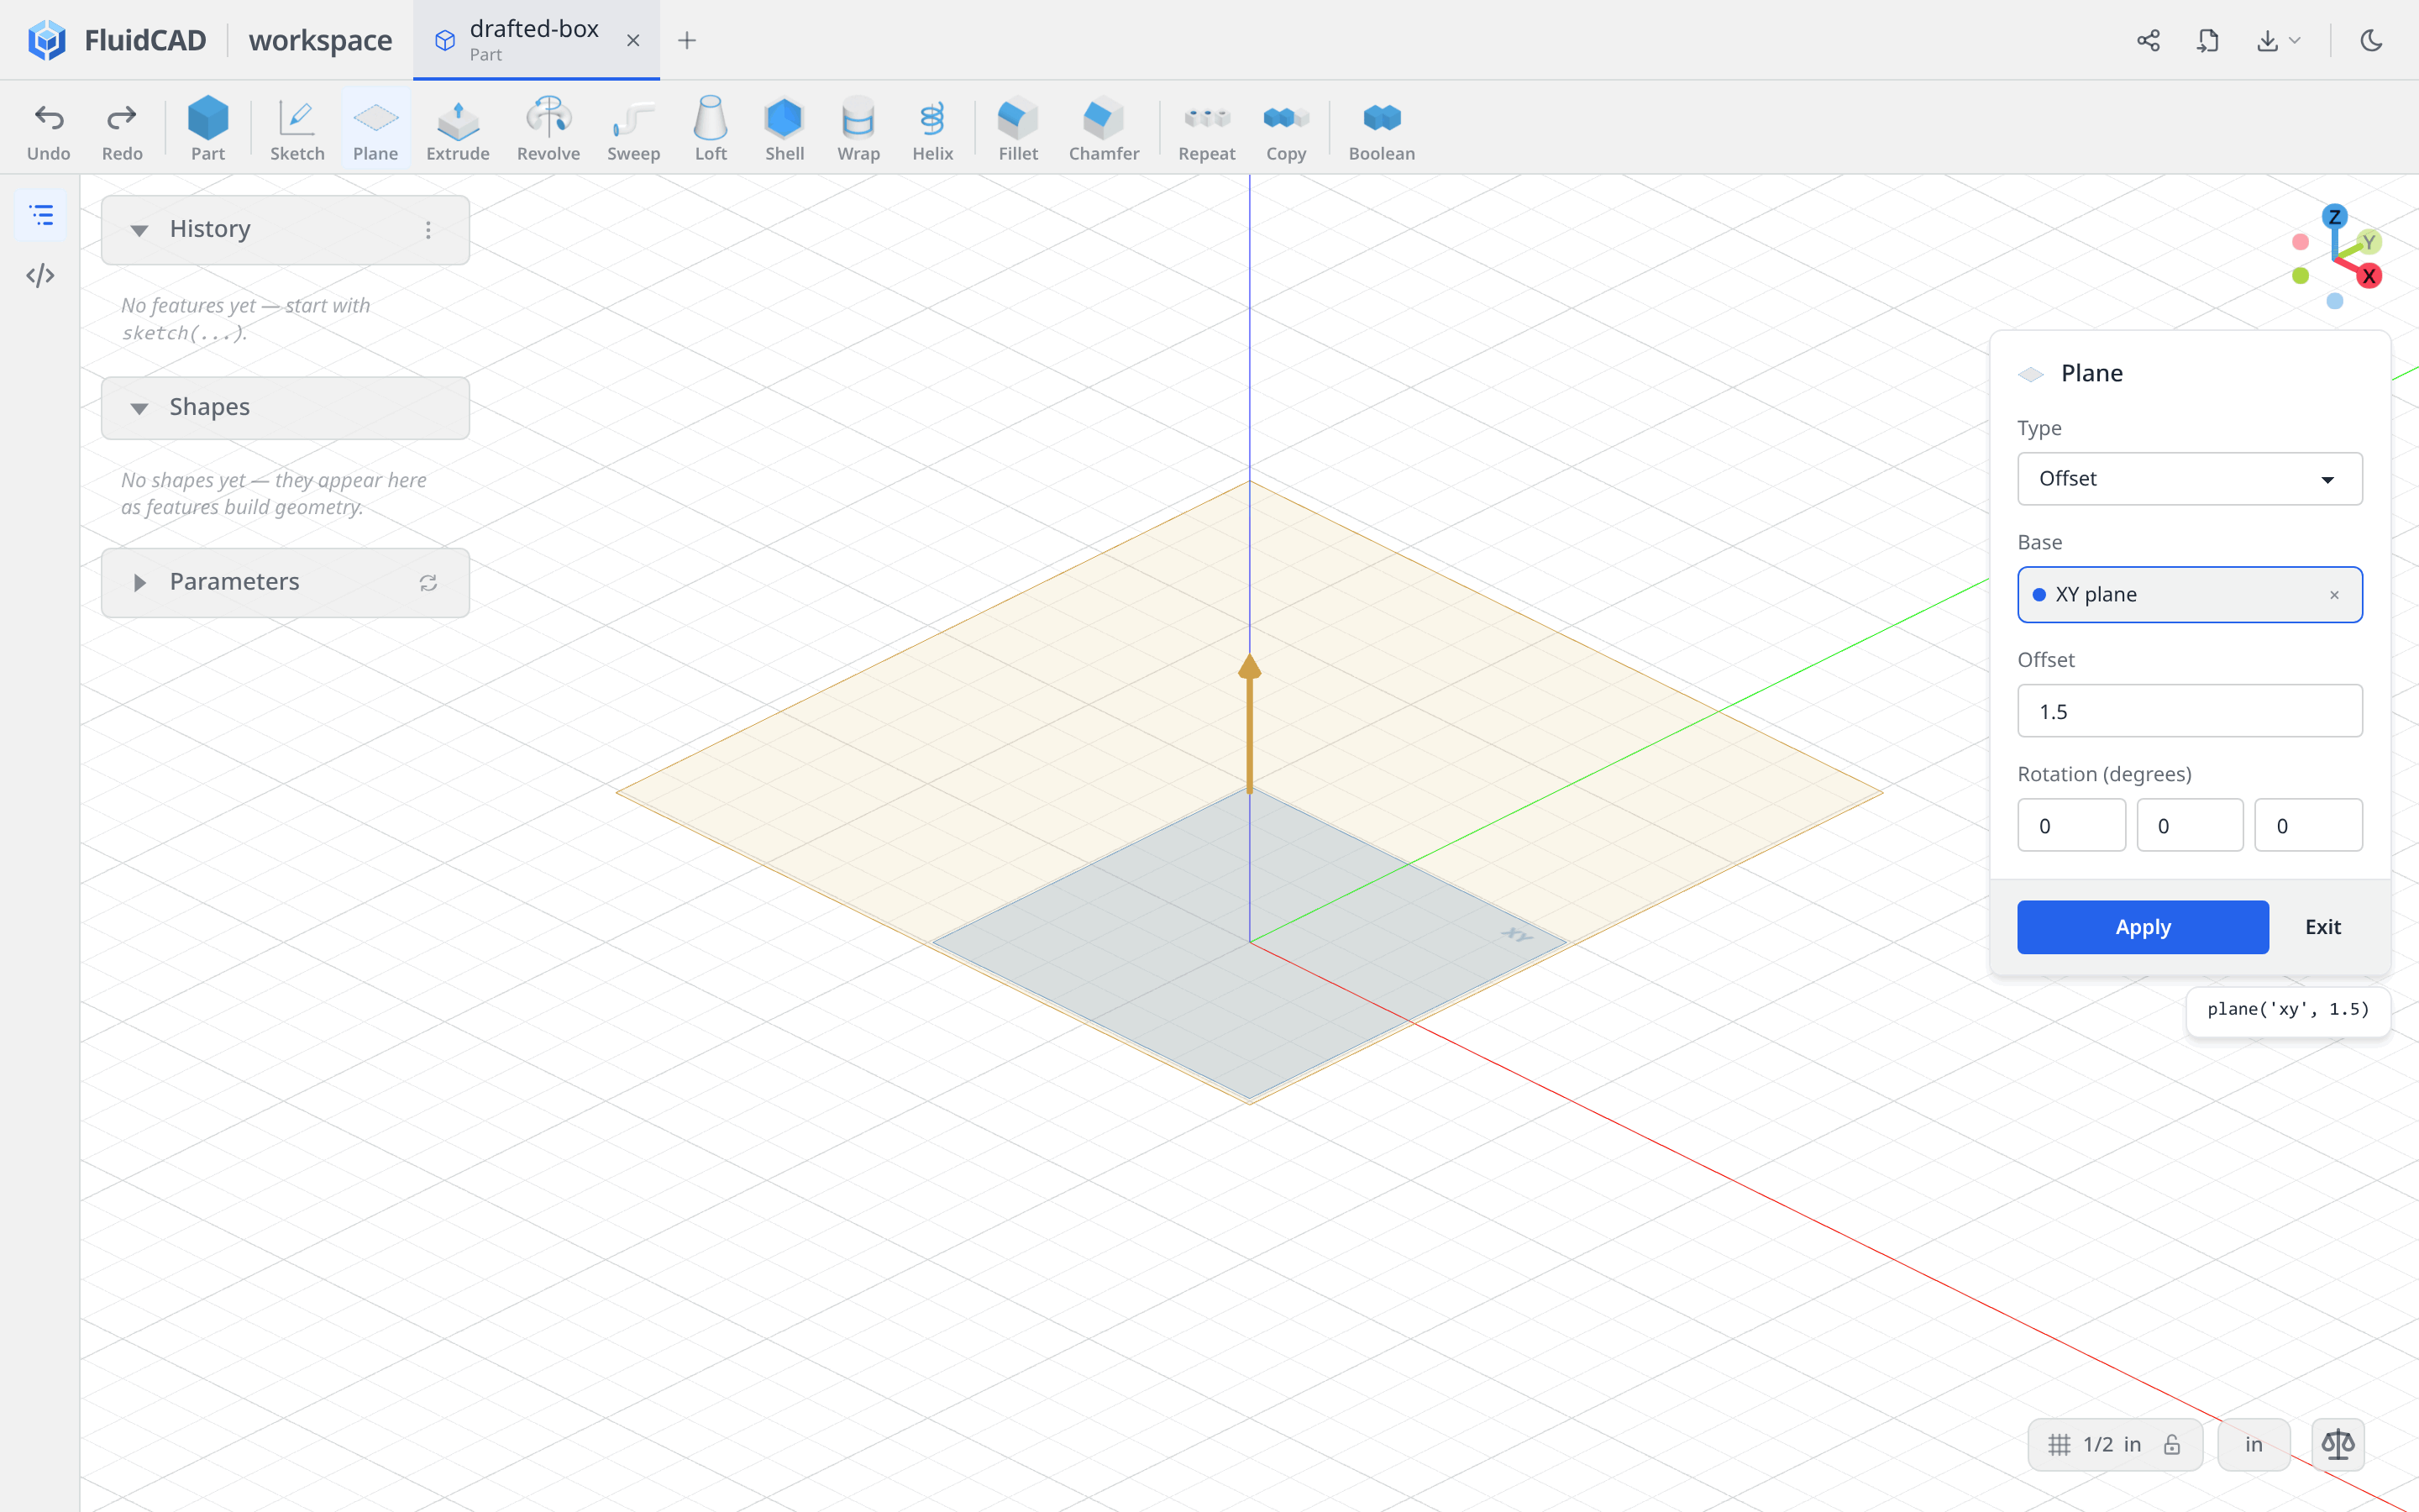This screenshot has height=1512, width=2419.
Task: Open the plane Type dropdown
Action: 2189,478
